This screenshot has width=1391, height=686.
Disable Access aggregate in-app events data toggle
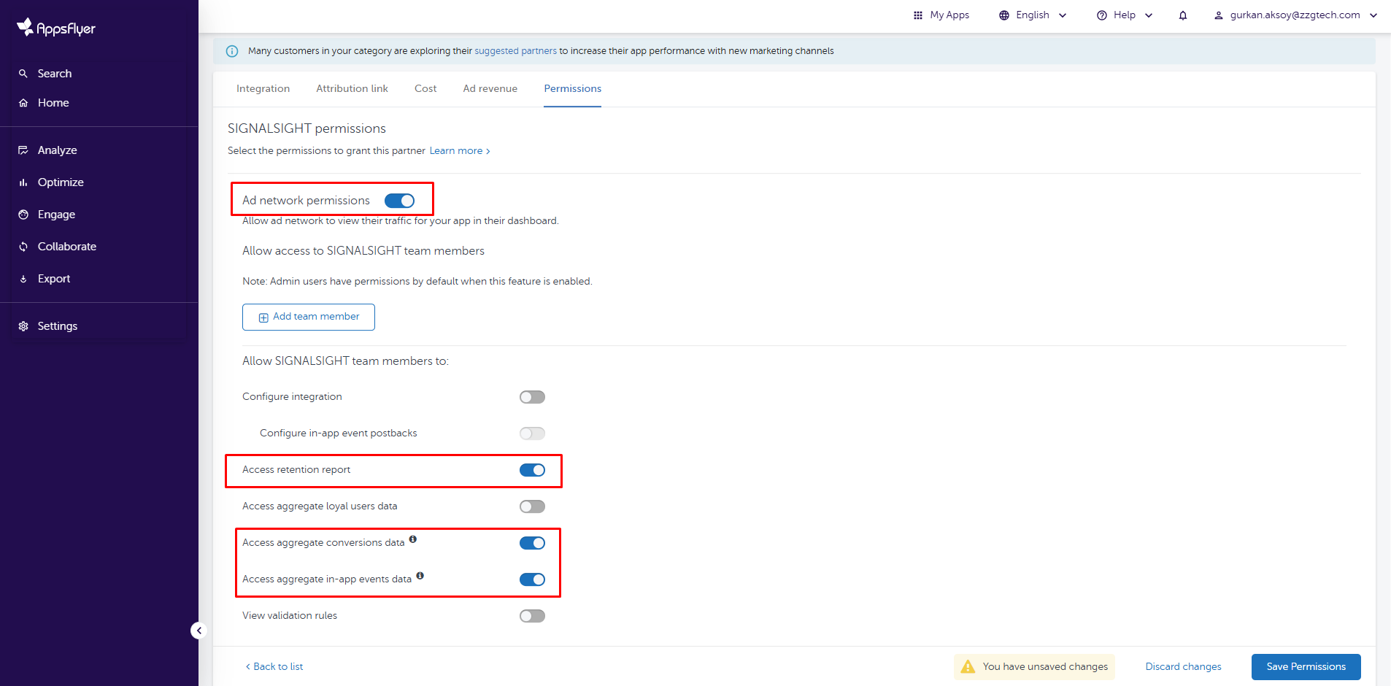532,579
